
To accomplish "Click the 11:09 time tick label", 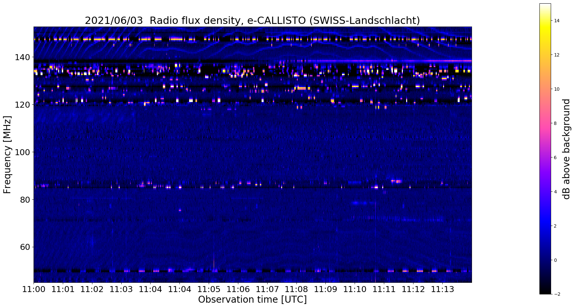I will [x=325, y=289].
